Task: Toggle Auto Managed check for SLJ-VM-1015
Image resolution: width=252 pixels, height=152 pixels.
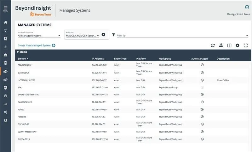Action: tap(202, 139)
